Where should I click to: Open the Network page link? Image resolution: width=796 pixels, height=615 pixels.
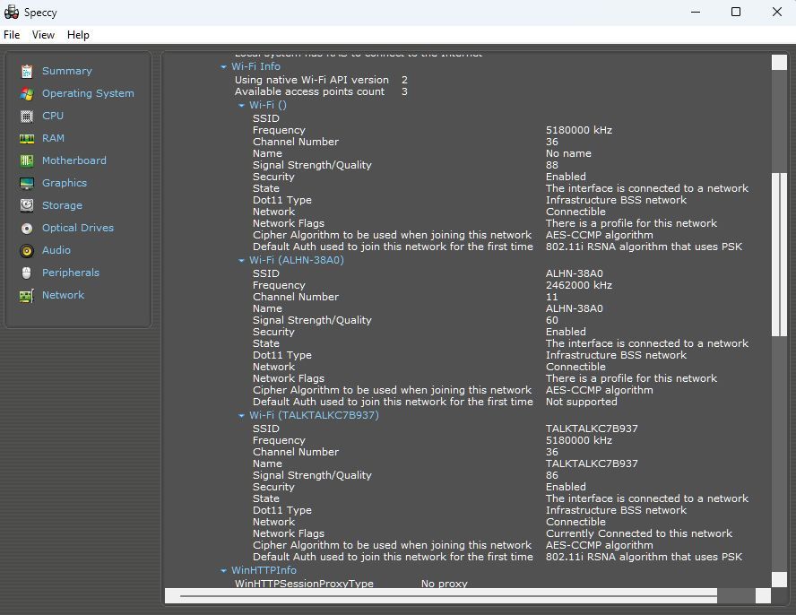[x=63, y=295]
